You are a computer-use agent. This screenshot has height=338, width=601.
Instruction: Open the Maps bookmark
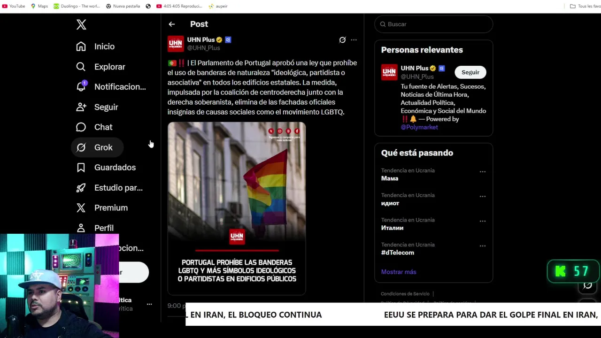click(x=39, y=6)
